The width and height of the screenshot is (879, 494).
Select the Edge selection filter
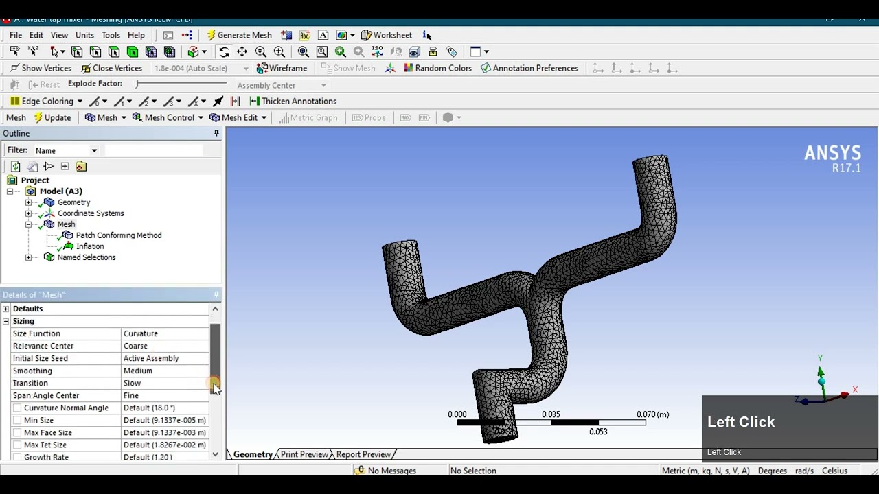point(95,51)
